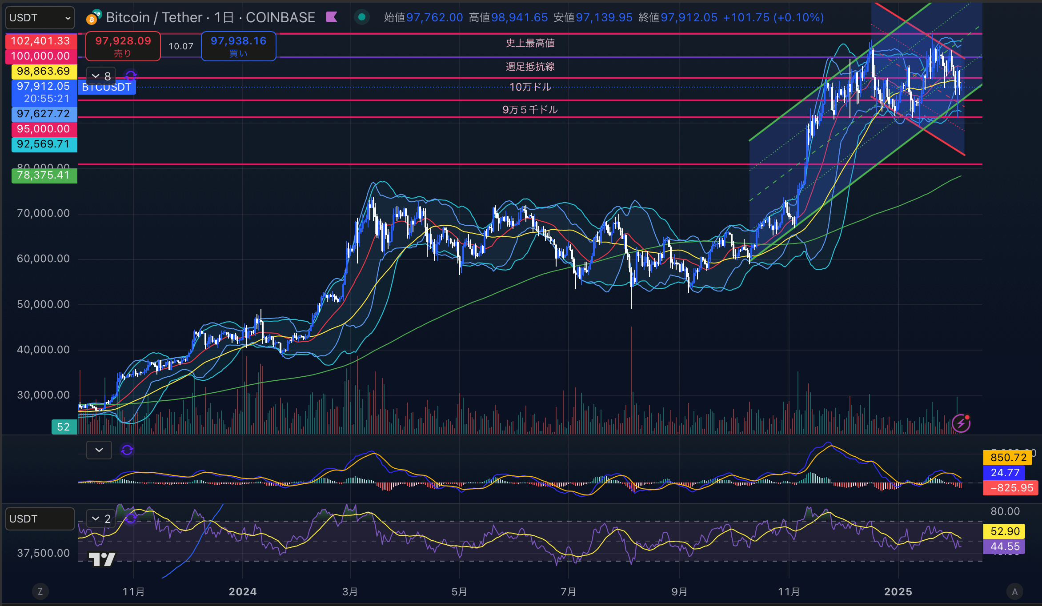Click the 3月 label on the time axis
This screenshot has height=606, width=1042.
pos(350,592)
